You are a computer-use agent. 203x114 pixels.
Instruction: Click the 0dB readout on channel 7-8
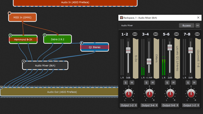(190, 78)
